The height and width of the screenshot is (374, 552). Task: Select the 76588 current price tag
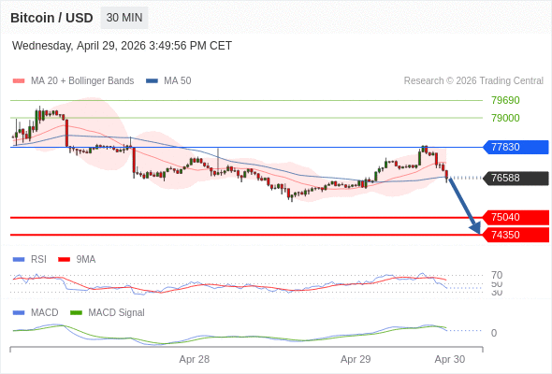click(516, 178)
